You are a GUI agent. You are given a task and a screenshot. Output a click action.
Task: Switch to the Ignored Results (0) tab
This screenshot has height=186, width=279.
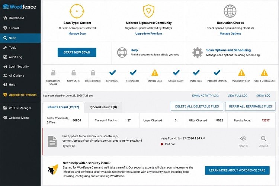[x=103, y=107]
